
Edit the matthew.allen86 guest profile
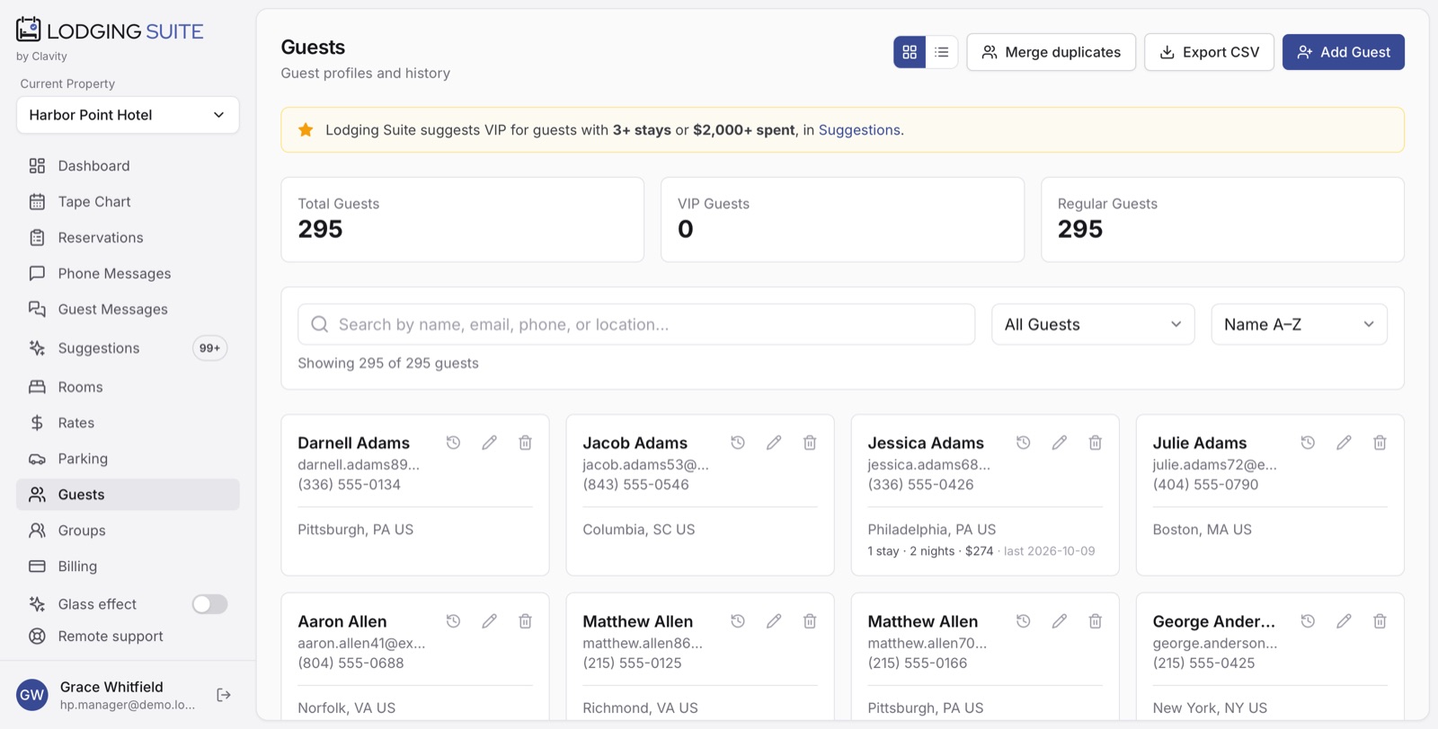click(774, 621)
